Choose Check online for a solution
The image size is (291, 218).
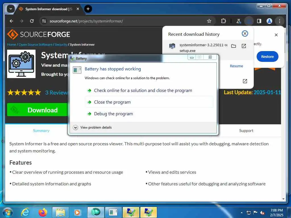[149, 91]
